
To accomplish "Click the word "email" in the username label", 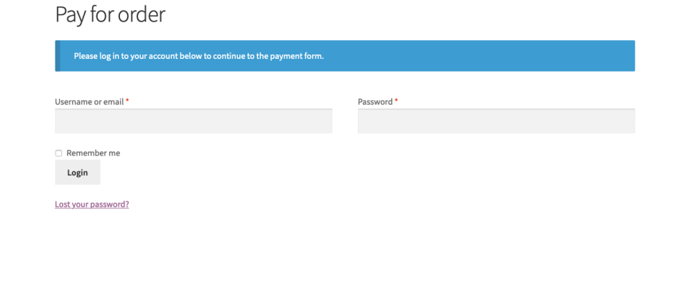I will pos(114,102).
